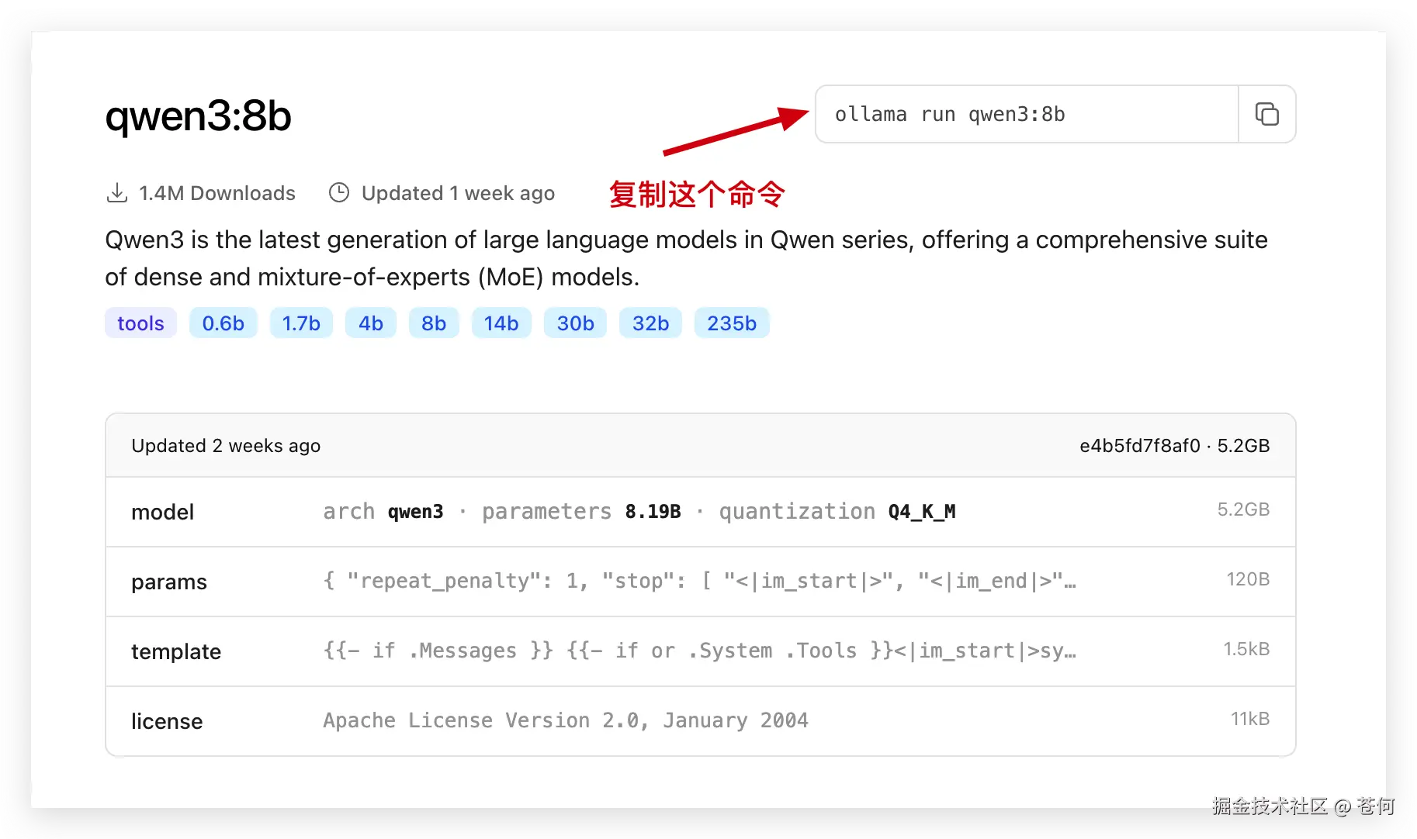Open the params file row

point(701,582)
